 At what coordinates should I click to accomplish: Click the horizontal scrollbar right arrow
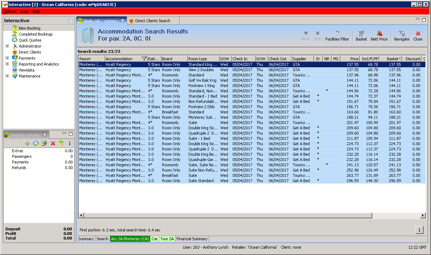click(423, 216)
